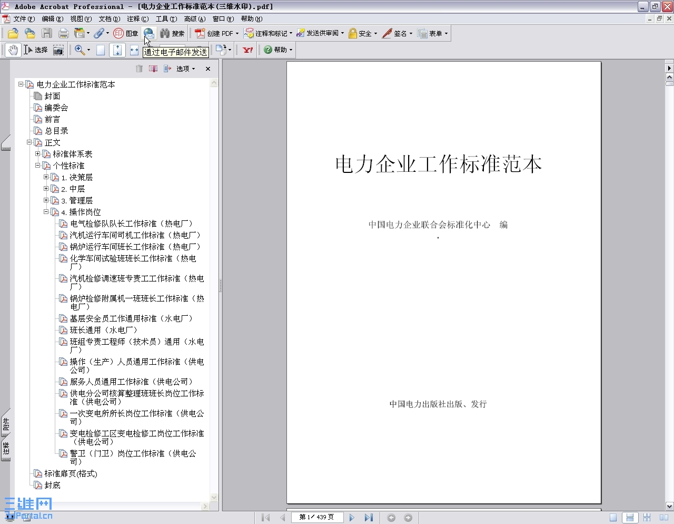The height and width of the screenshot is (524, 674).
Task: Click the 图章 stamp tool
Action: pyautogui.click(x=126, y=33)
